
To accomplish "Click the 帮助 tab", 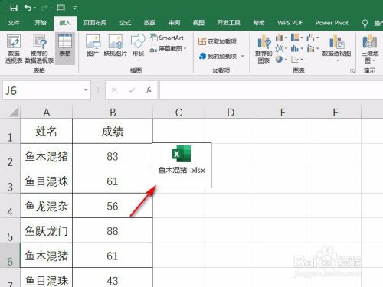I will pos(259,23).
